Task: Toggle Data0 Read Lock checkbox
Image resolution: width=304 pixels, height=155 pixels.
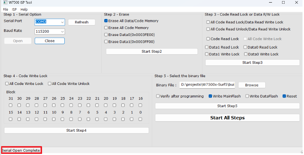Action: [x=245, y=47]
